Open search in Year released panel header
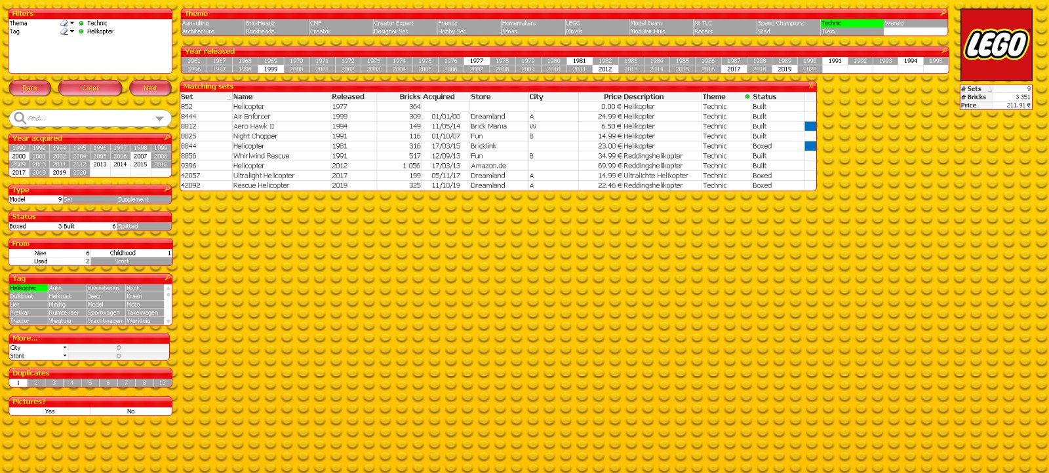This screenshot has height=473, width=1049. (x=943, y=50)
